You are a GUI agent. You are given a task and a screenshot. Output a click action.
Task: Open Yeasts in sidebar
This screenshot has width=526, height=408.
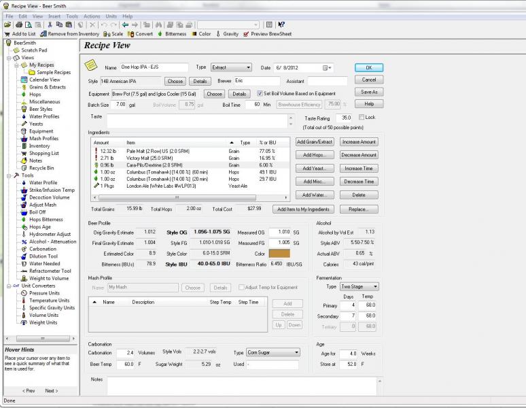[x=36, y=124]
